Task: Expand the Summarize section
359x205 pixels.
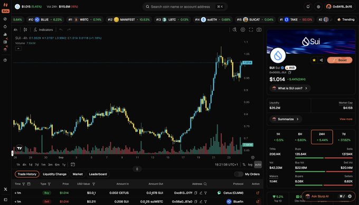Action: point(286,119)
